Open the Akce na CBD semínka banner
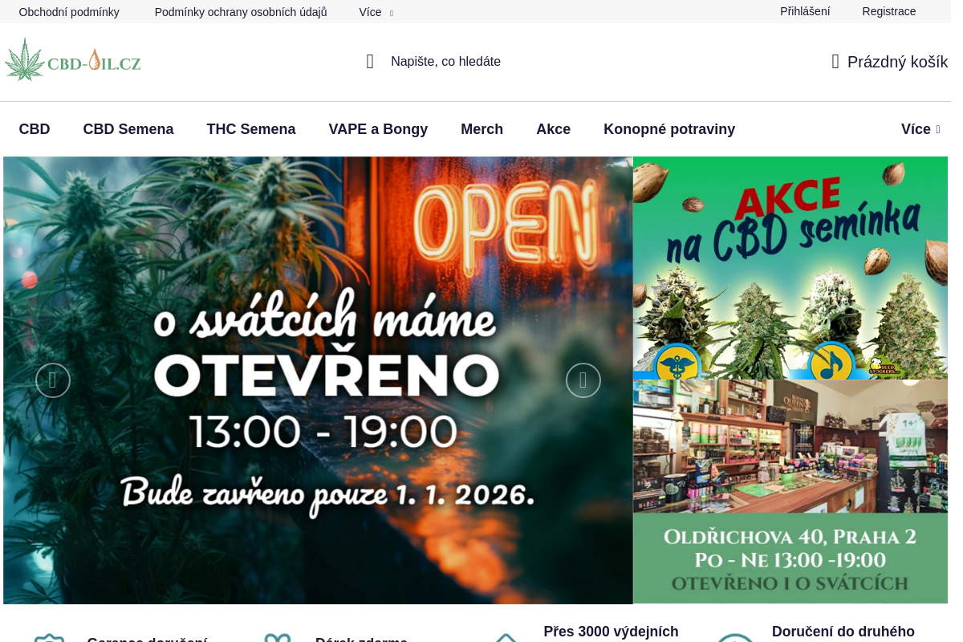Image resolution: width=963 pixels, height=642 pixels. point(790,267)
